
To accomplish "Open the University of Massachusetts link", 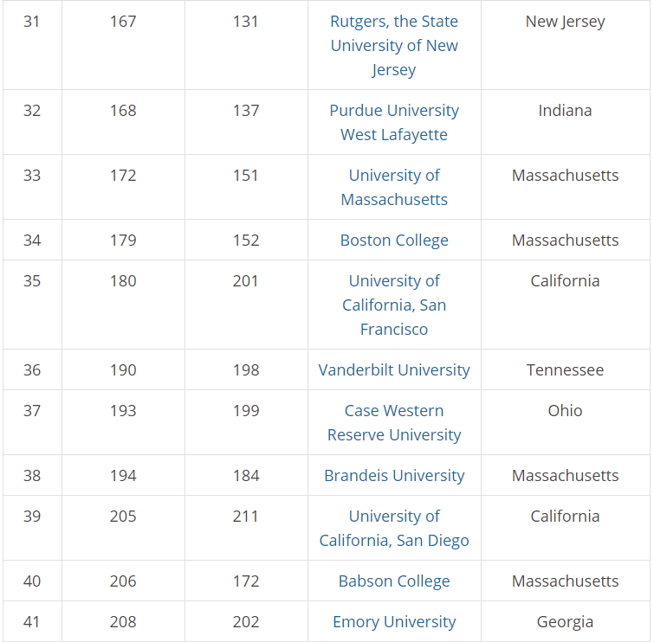I will pyautogui.click(x=394, y=188).
